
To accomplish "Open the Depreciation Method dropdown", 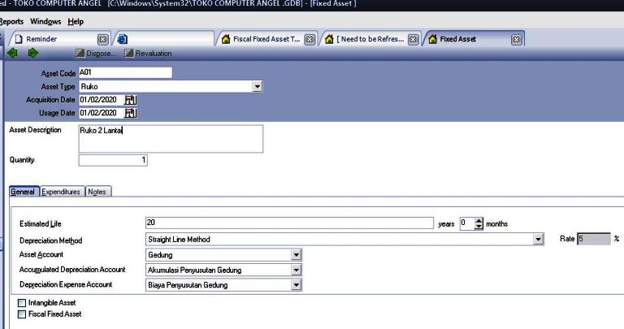I will coord(538,240).
